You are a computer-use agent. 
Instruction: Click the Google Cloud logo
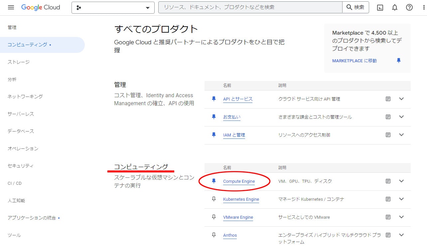point(41,7)
